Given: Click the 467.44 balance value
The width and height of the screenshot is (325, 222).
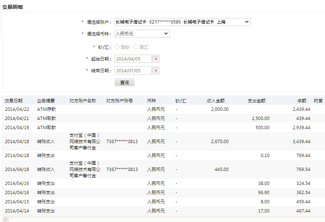Looking at the screenshot, I should (303, 211).
